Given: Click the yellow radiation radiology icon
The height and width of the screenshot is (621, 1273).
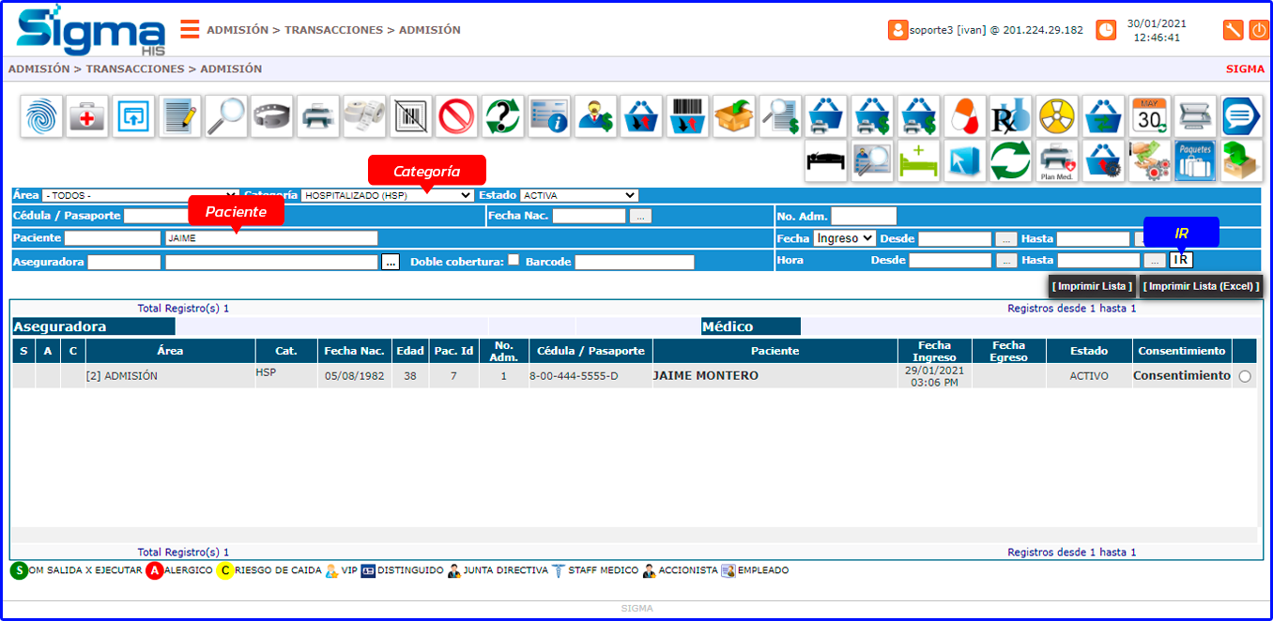Looking at the screenshot, I should click(x=1056, y=117).
